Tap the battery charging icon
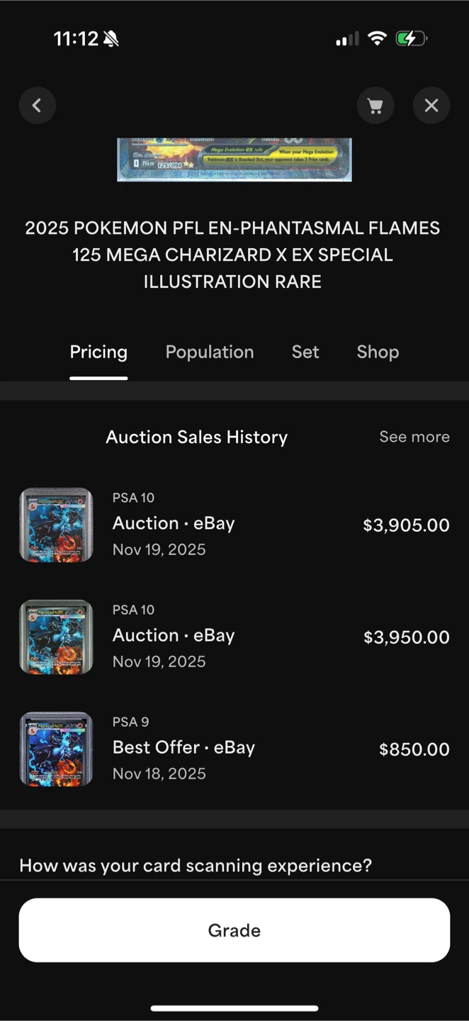This screenshot has width=469, height=1021. [411, 39]
